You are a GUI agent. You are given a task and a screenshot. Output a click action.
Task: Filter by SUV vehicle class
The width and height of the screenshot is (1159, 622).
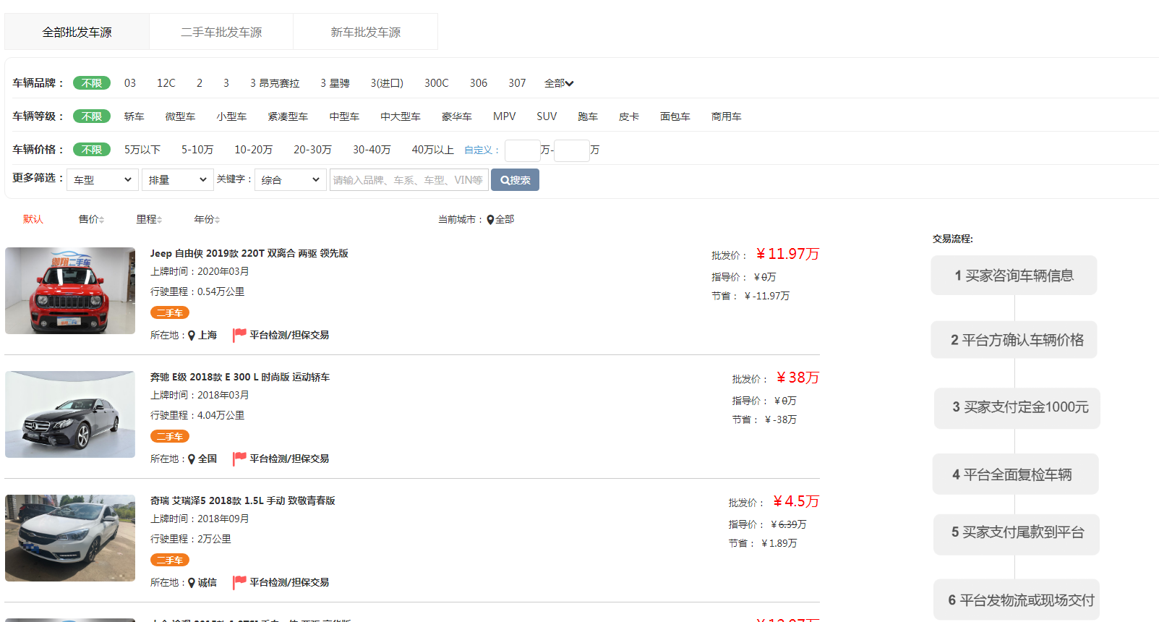547,116
